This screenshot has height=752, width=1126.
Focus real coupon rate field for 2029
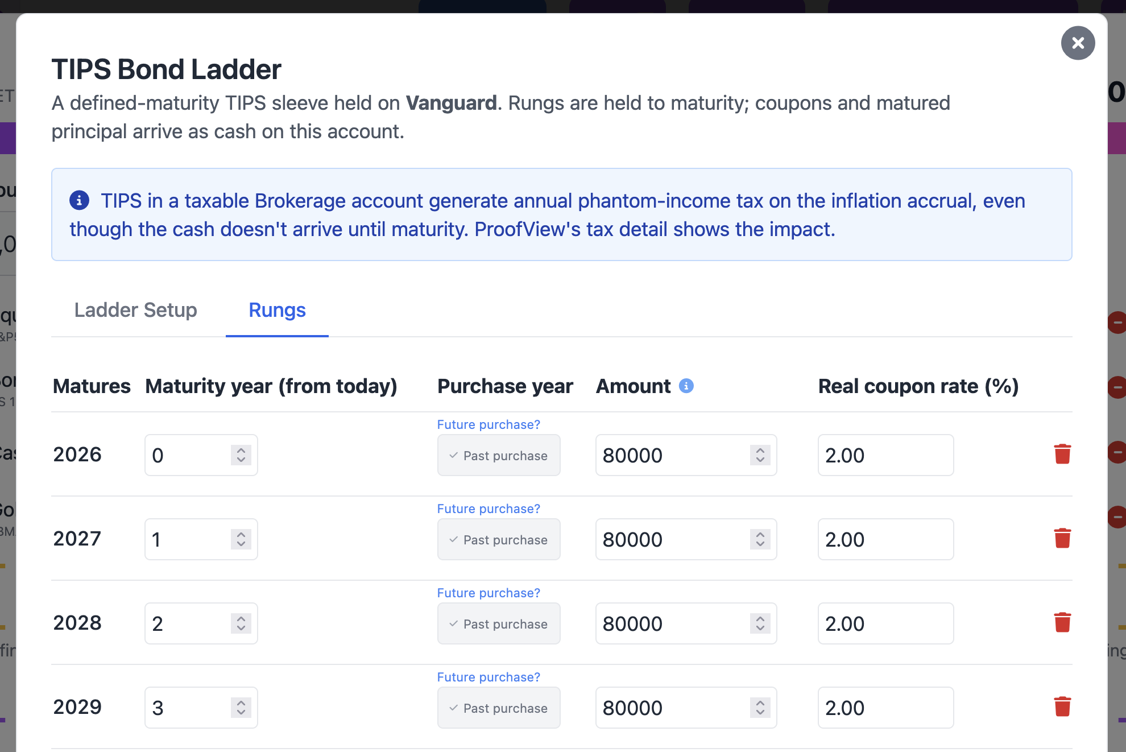885,708
